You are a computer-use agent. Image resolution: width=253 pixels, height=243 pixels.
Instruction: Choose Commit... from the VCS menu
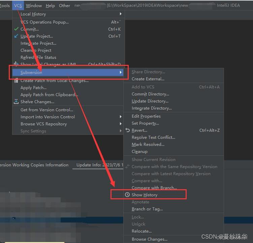point(68,29)
